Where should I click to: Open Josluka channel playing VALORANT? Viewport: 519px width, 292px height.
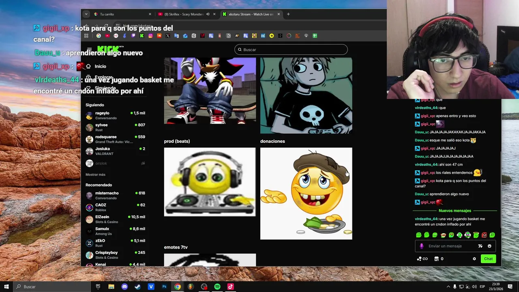[x=115, y=151]
